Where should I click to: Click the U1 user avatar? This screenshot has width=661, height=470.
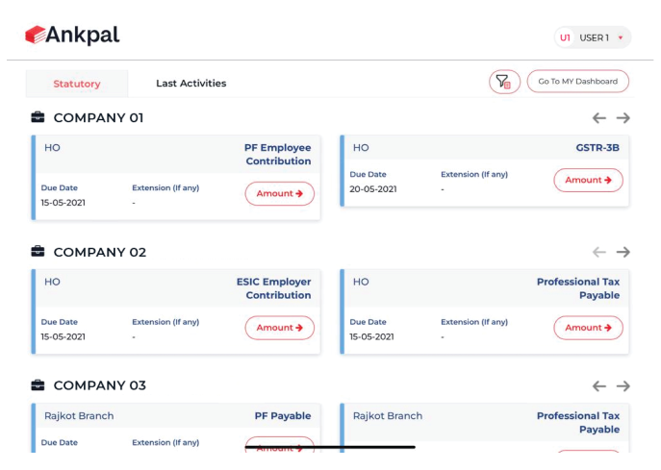pos(565,37)
